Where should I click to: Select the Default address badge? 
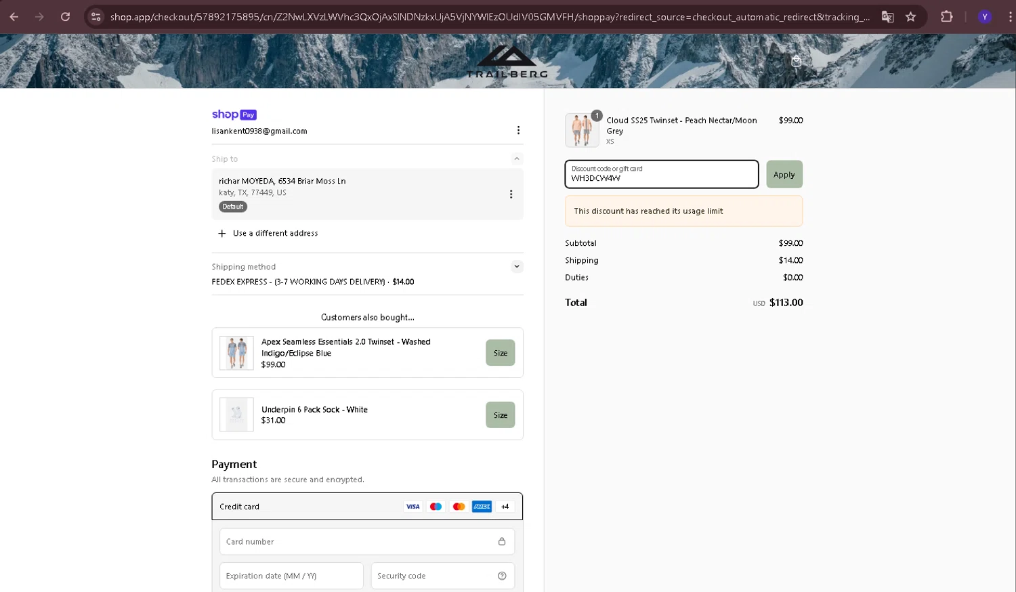pos(233,207)
